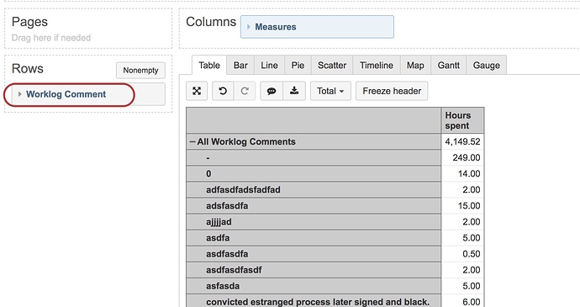Select the Gauge tab

pos(487,65)
